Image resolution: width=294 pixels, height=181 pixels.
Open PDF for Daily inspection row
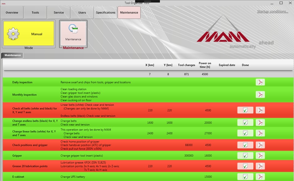[x=260, y=82]
